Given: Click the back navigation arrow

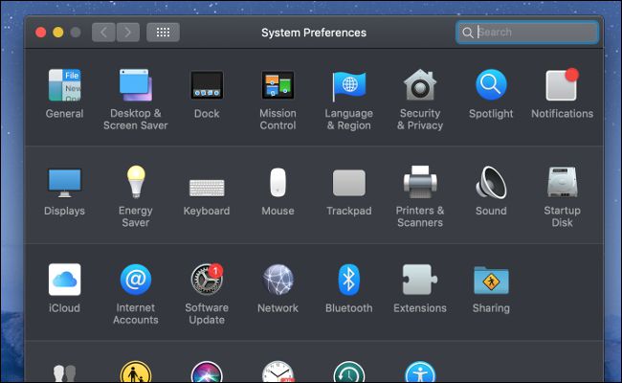Looking at the screenshot, I should (x=104, y=33).
